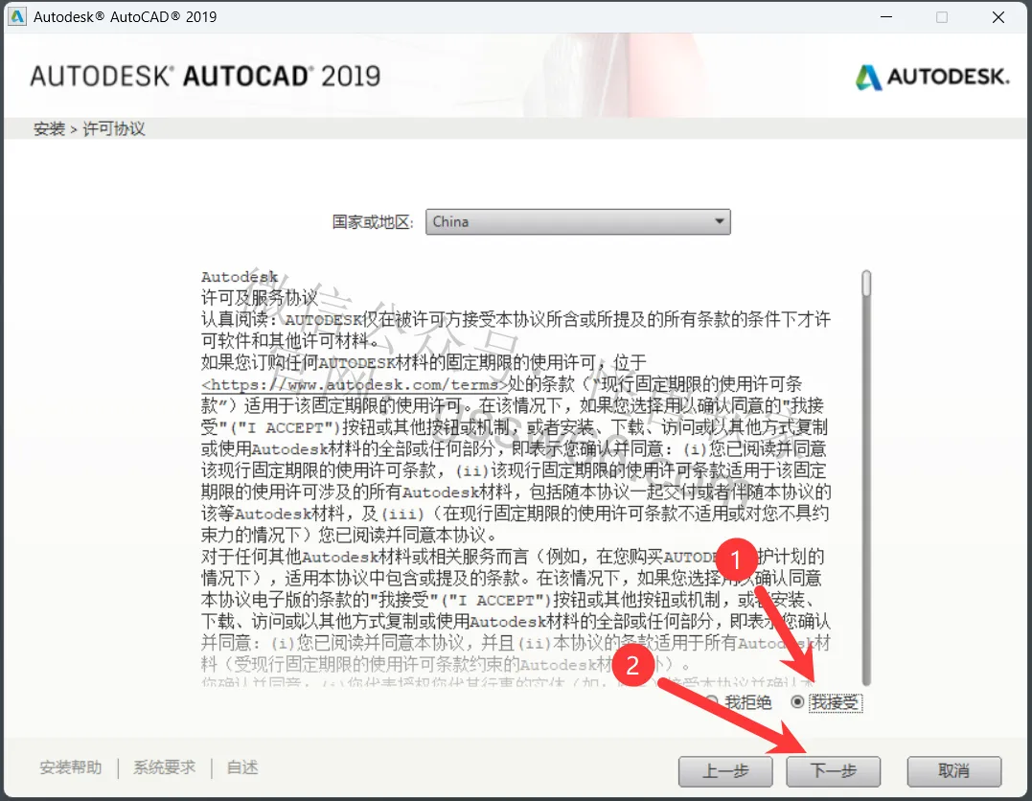This screenshot has height=801, width=1032.
Task: Click the 国家或地区 label
Action: tap(373, 222)
